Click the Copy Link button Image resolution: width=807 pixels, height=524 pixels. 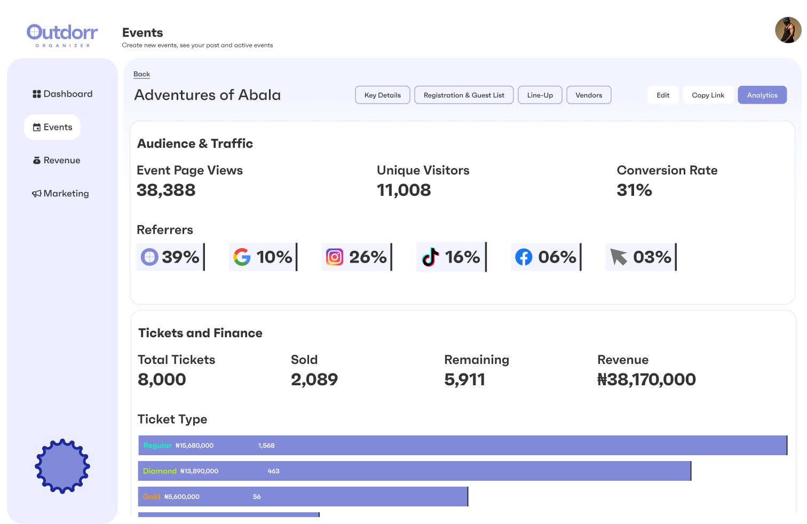(x=708, y=95)
